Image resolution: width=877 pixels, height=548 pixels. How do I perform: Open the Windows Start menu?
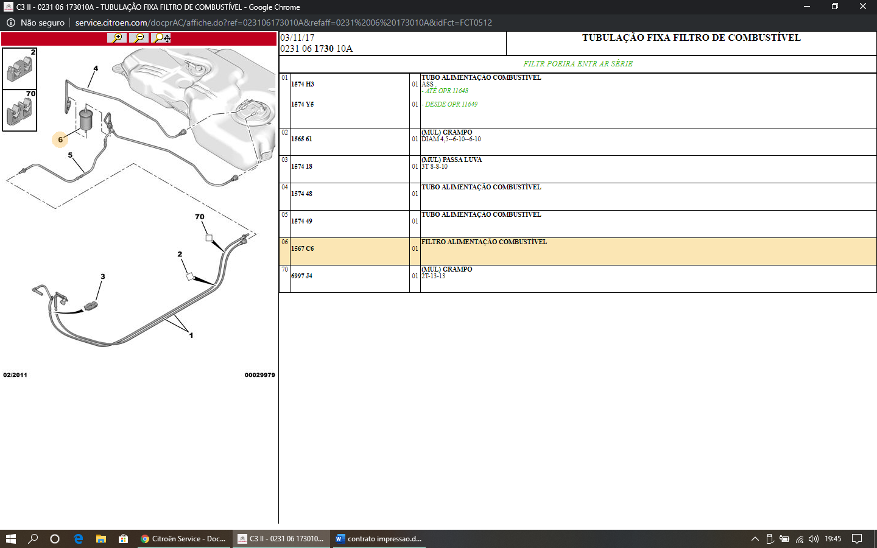tap(11, 539)
